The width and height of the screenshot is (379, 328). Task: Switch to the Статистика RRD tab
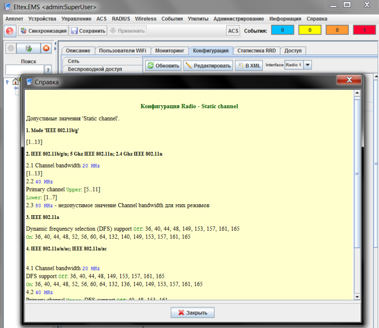[x=256, y=51]
